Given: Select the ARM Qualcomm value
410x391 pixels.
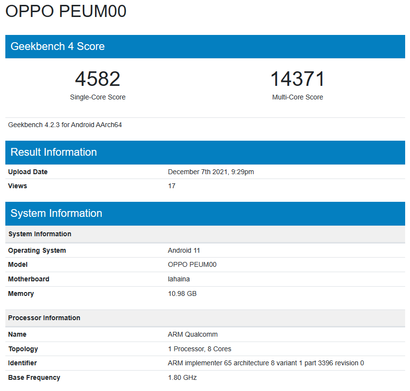Looking at the screenshot, I should click(193, 334).
